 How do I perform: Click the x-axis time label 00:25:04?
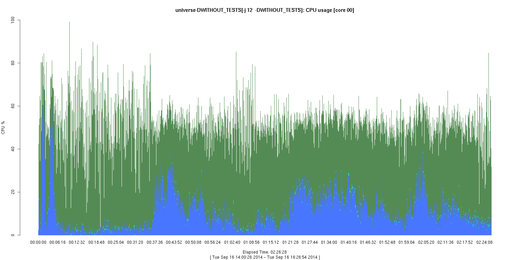click(116, 242)
